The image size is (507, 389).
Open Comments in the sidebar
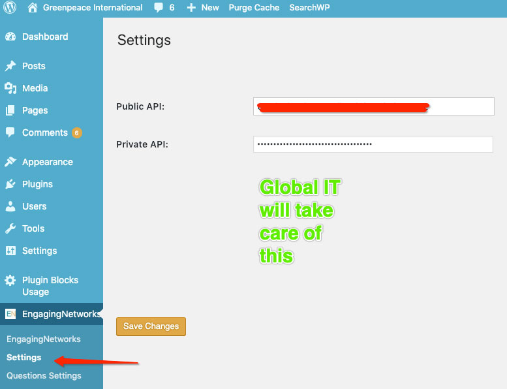45,132
